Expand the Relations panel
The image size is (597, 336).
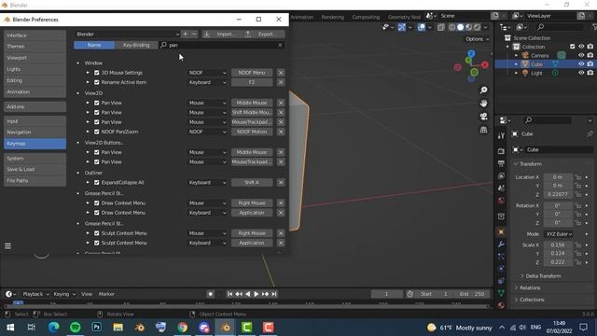[x=530, y=287]
